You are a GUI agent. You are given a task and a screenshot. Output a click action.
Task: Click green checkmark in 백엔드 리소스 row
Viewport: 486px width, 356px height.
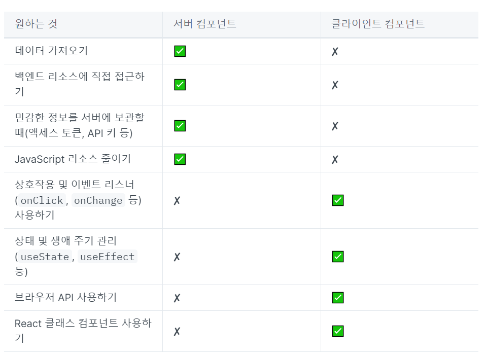180,85
